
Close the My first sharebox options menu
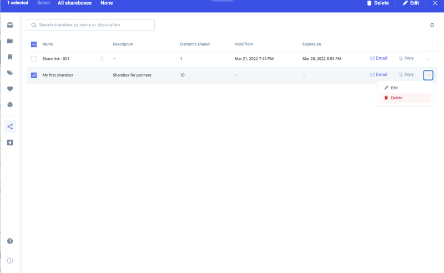[x=428, y=75]
